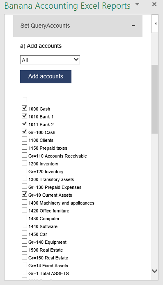Open the All accounts filter dropdown

[x=50, y=60]
